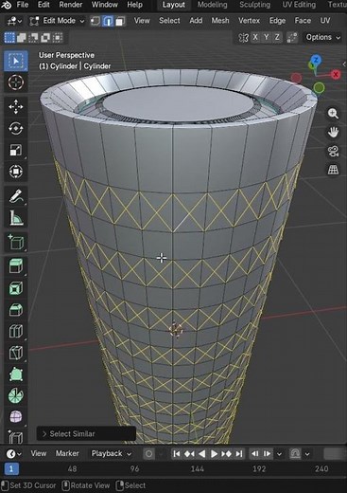Open the timeline editor type dropdown
This screenshot has height=493, width=347.
click(14, 454)
